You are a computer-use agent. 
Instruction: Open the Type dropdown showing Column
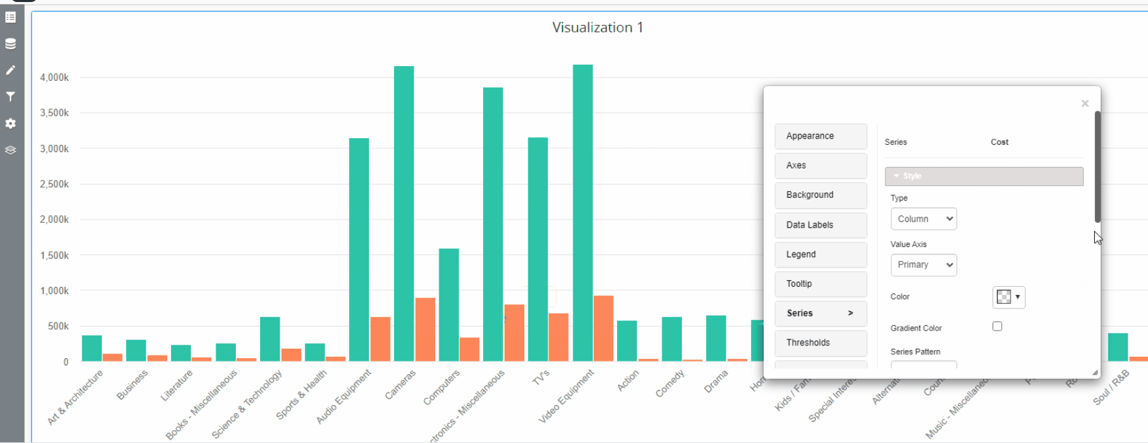pos(924,219)
